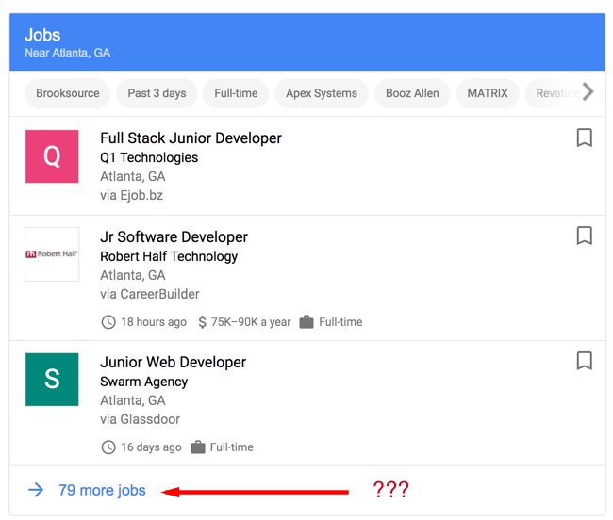Open Junior Web Developer listing title
The image size is (613, 520).
pyautogui.click(x=174, y=362)
